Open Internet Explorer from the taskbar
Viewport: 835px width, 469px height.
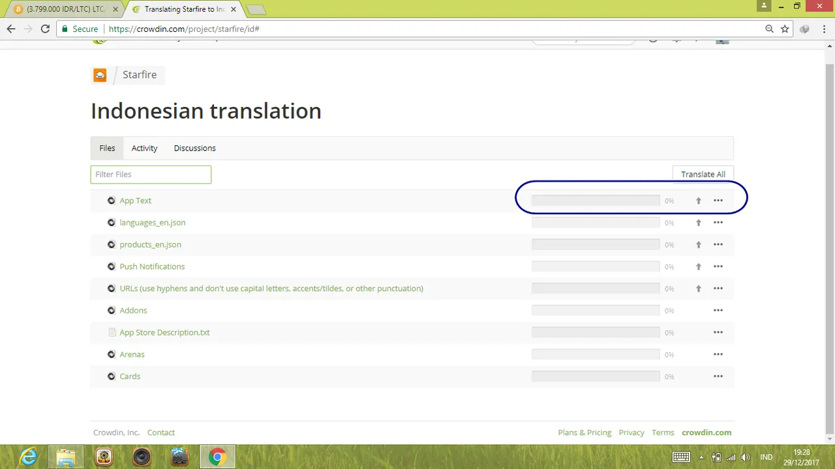click(28, 457)
